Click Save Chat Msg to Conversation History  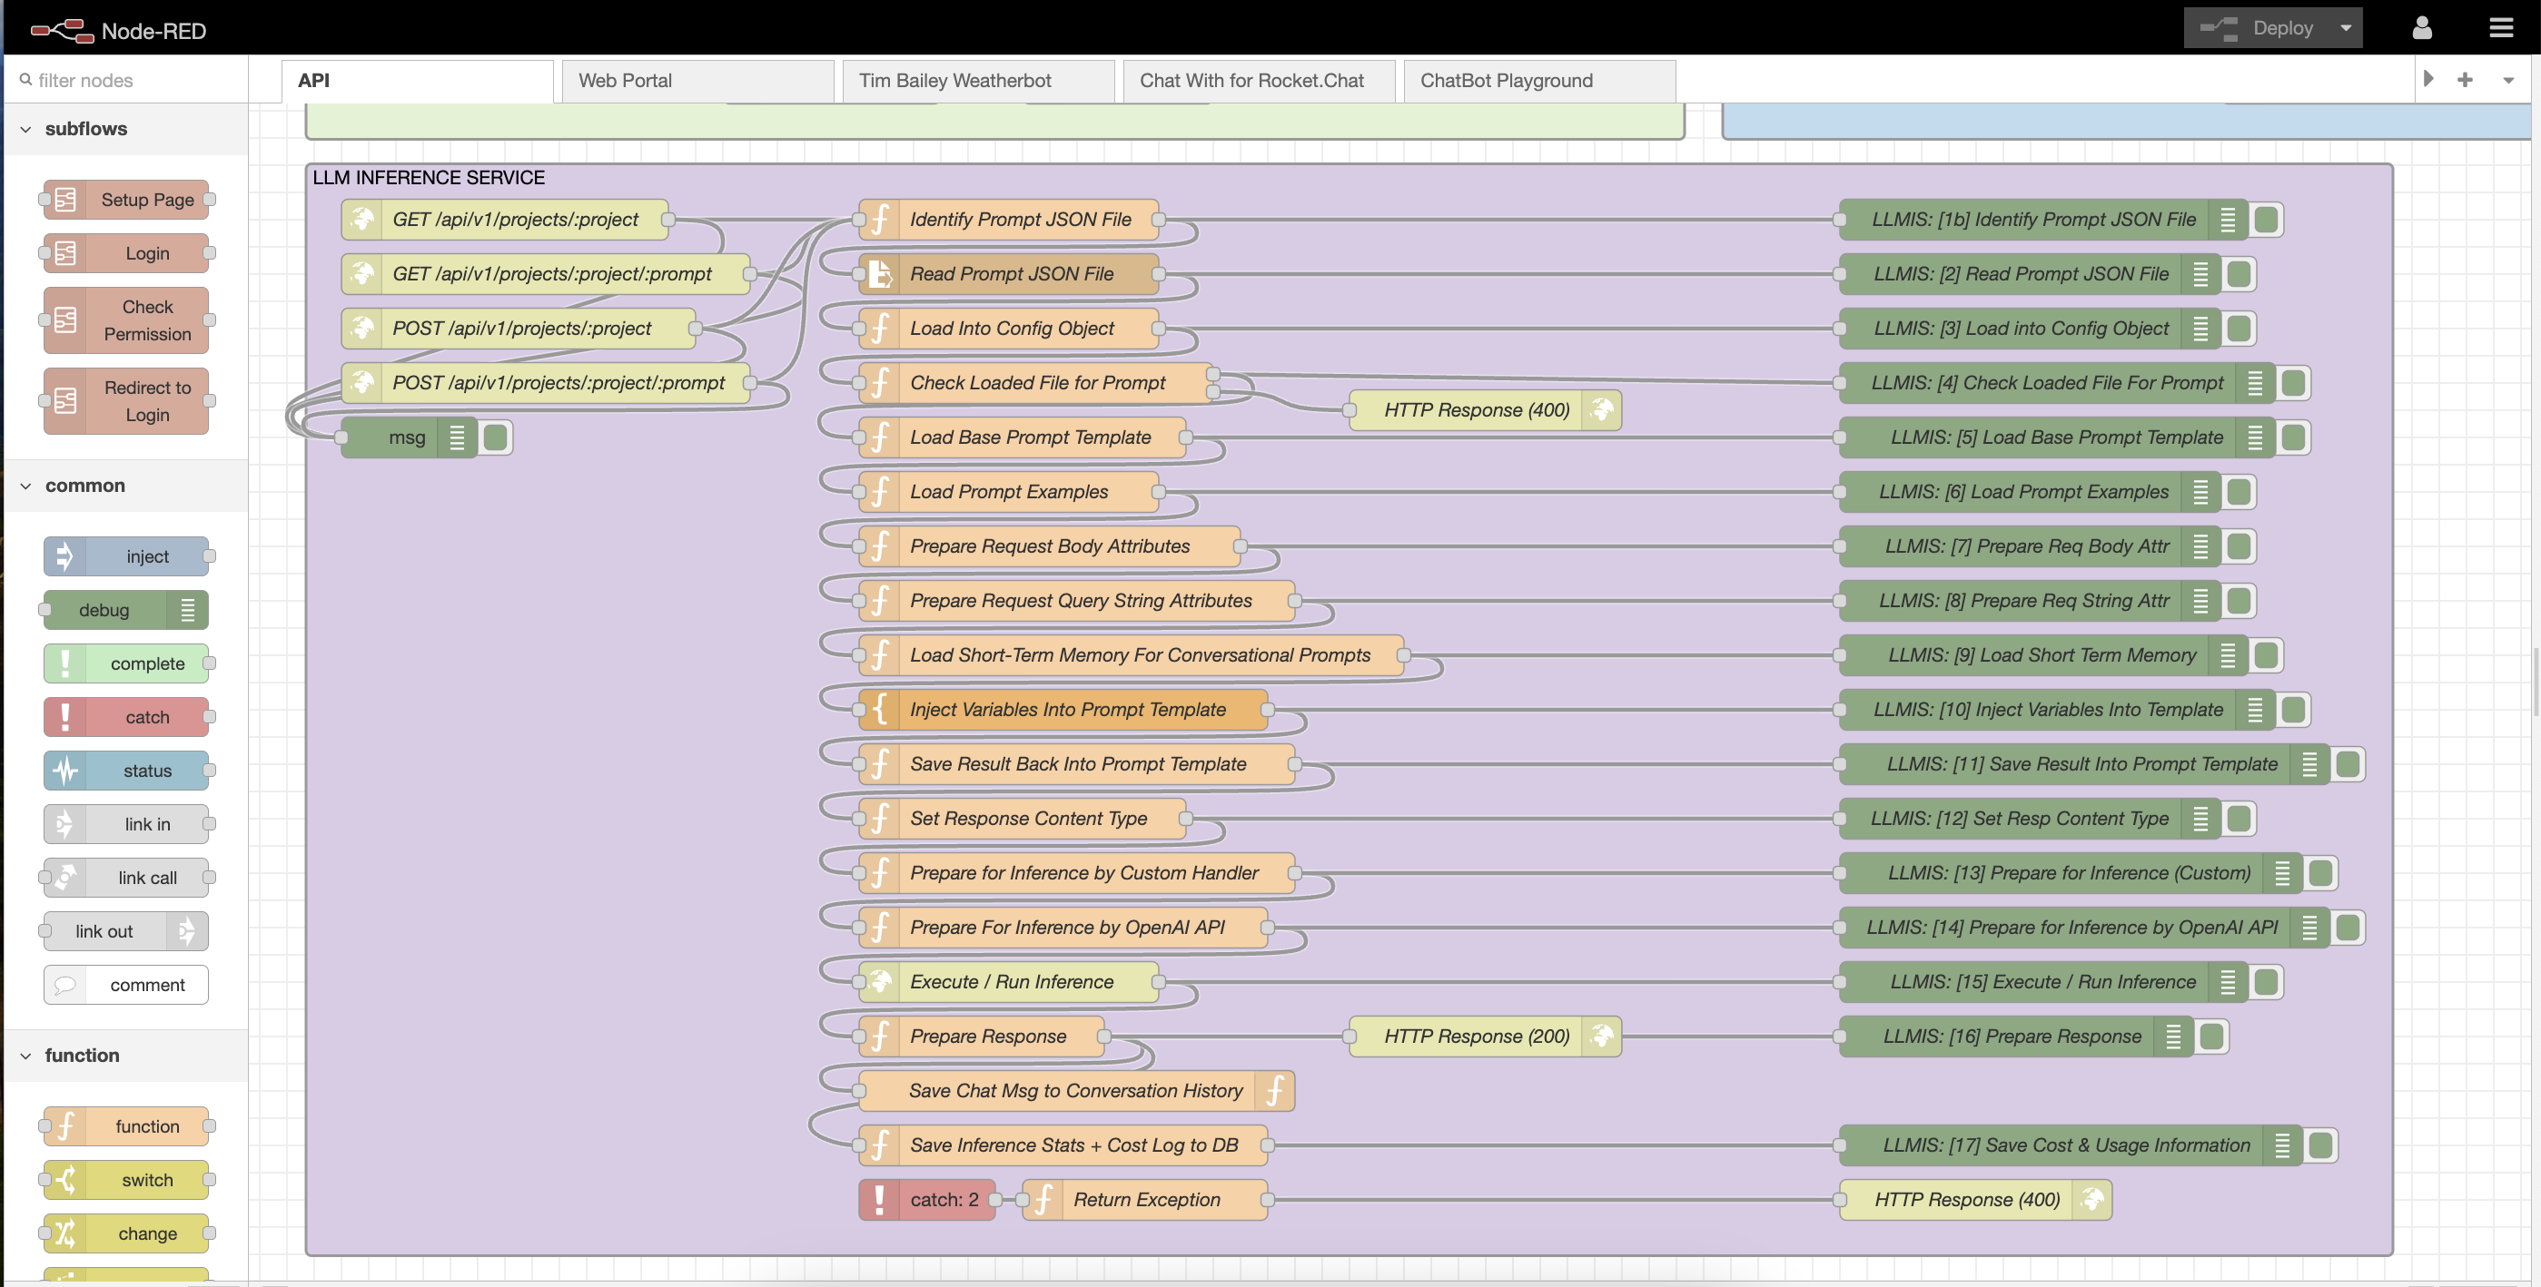1076,1090
